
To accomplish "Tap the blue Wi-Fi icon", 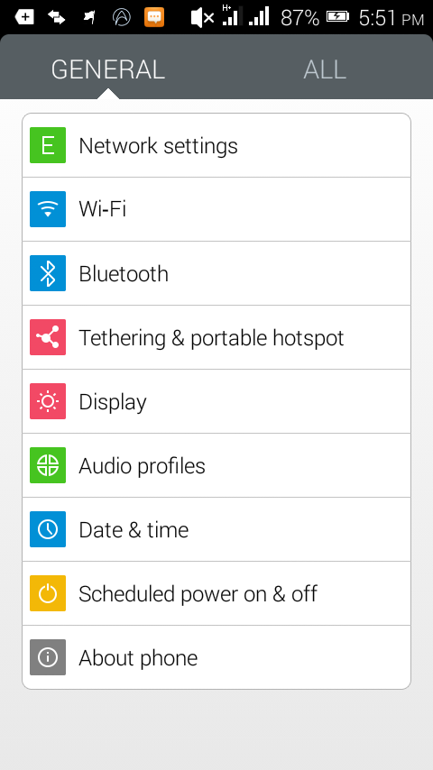I will pyautogui.click(x=48, y=209).
